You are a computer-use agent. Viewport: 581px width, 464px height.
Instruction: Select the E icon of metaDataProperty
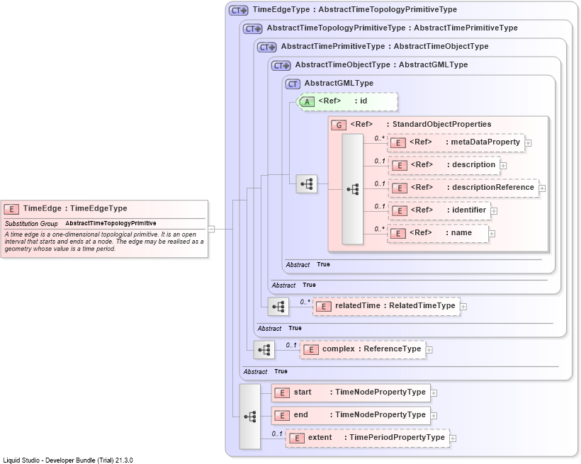(x=398, y=142)
